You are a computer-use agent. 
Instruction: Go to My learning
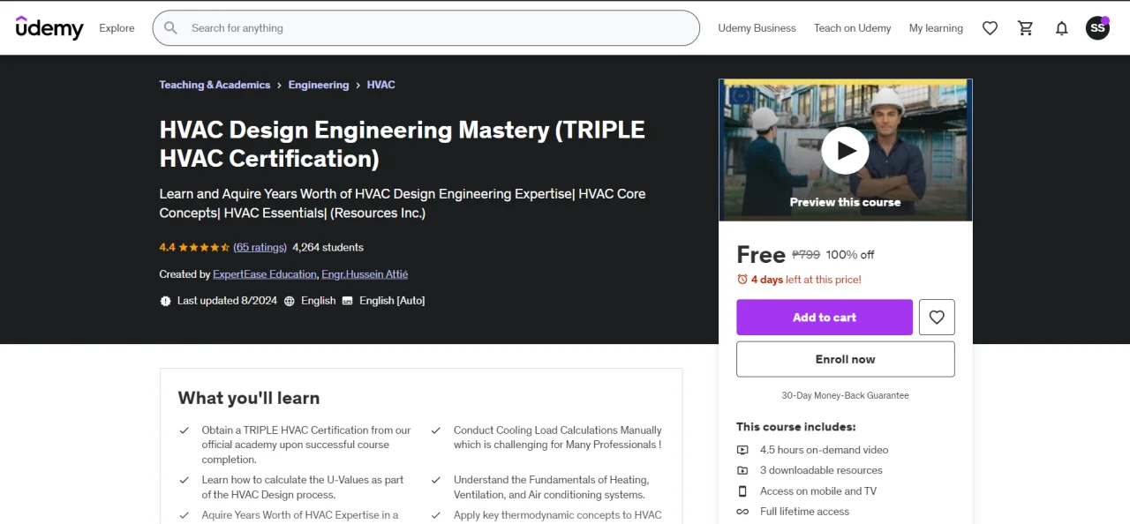click(x=936, y=28)
